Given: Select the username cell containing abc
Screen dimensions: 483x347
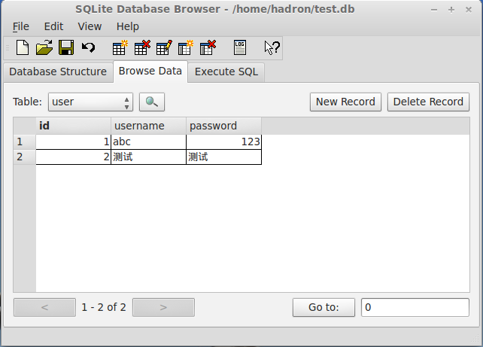Looking at the screenshot, I should tap(148, 142).
